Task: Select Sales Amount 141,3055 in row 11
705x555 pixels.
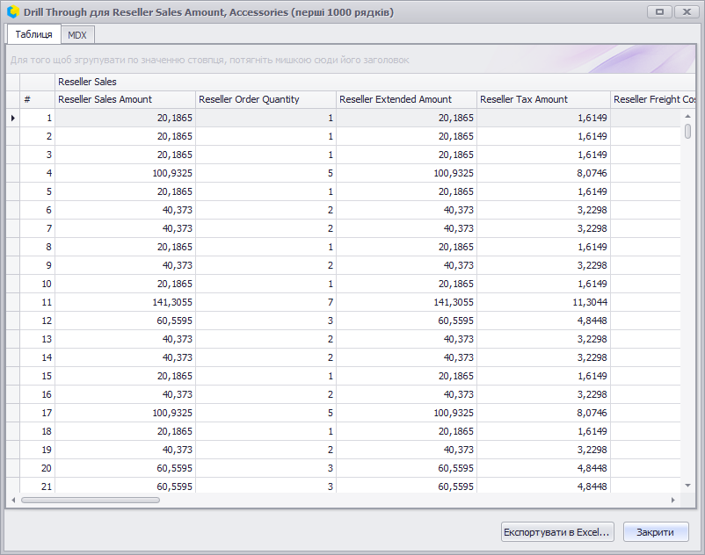Action: 126,302
